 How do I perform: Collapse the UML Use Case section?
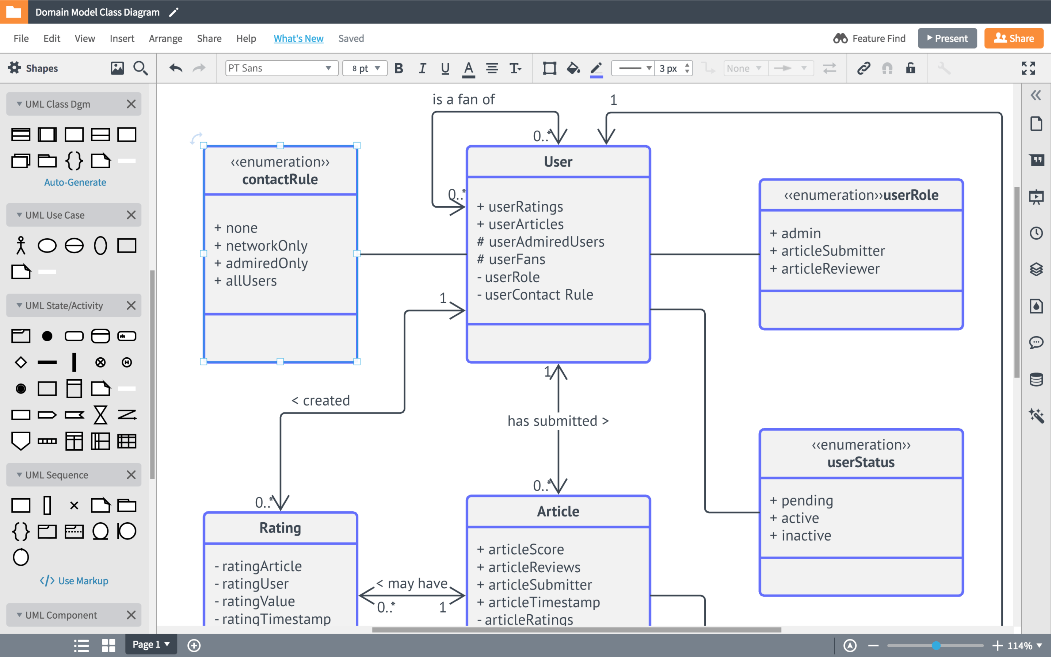tap(19, 215)
